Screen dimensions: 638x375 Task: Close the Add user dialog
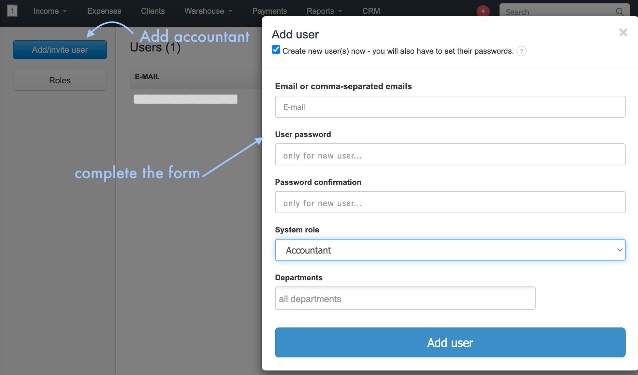[x=623, y=33]
